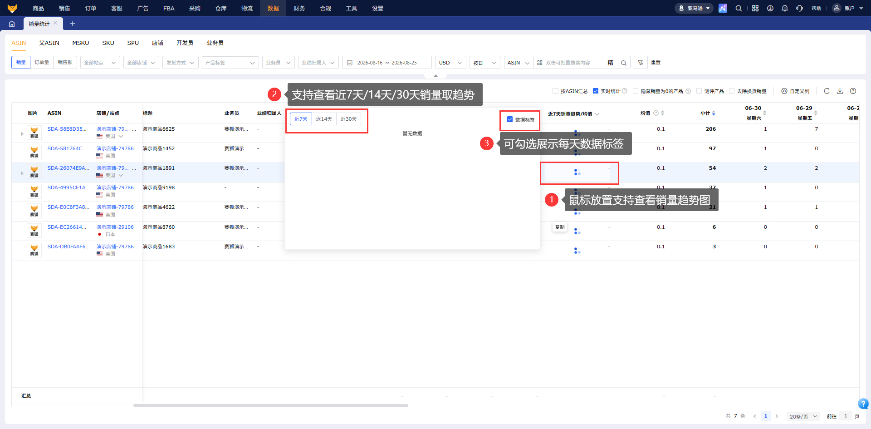This screenshot has height=429, width=871.
Task: Click the info icon next to 实时统计
Action: click(625, 91)
